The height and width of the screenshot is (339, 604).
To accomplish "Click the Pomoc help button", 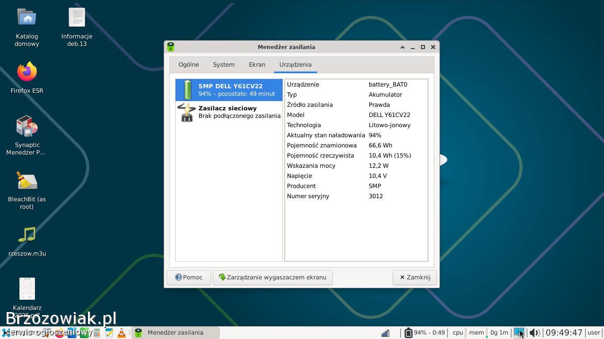I will 189,277.
